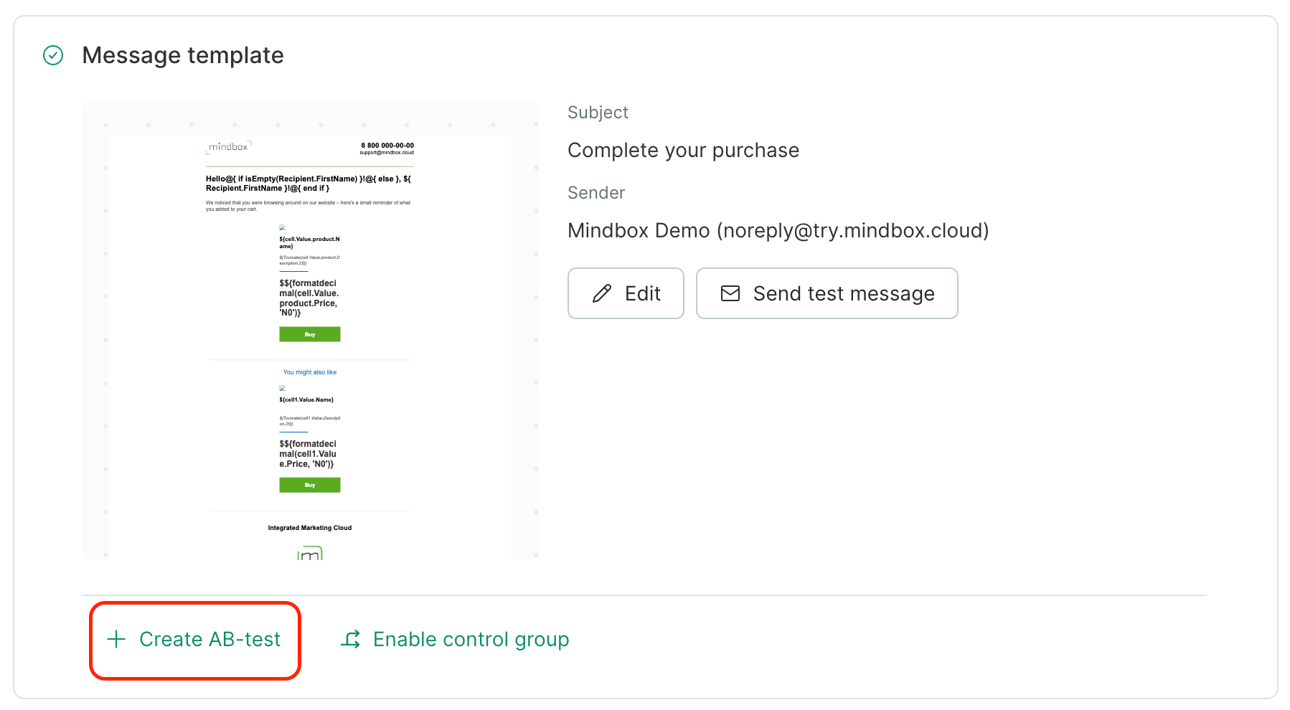Click Enable control group link
The height and width of the screenshot is (710, 1290).
455,639
